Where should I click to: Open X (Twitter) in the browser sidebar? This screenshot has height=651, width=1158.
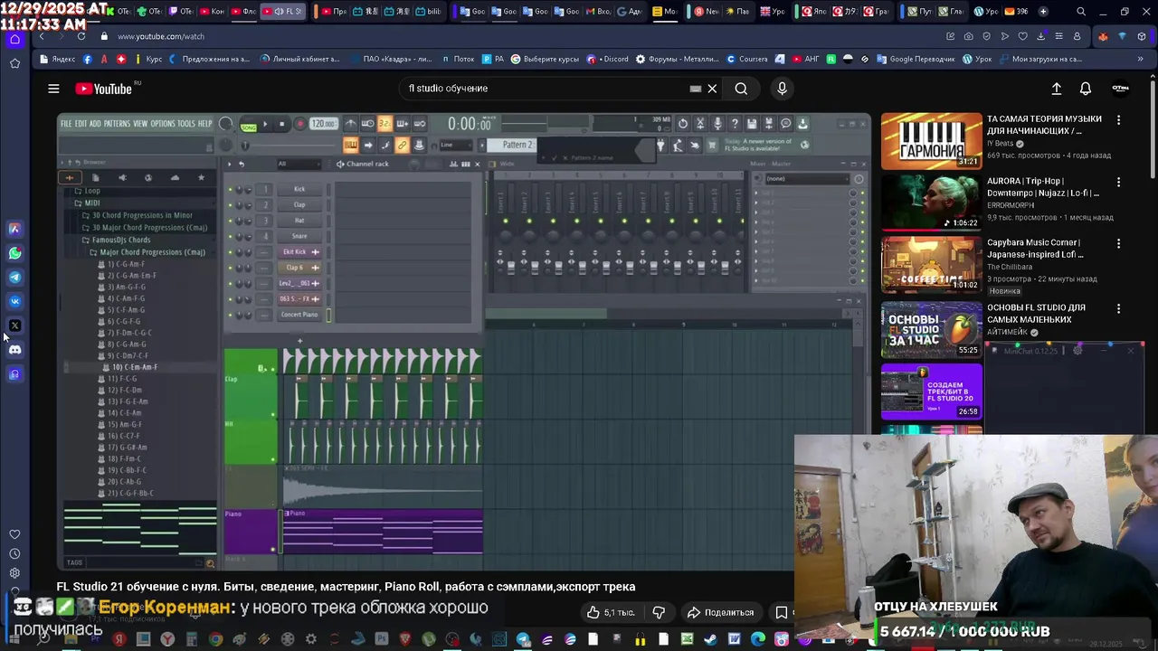pos(14,325)
